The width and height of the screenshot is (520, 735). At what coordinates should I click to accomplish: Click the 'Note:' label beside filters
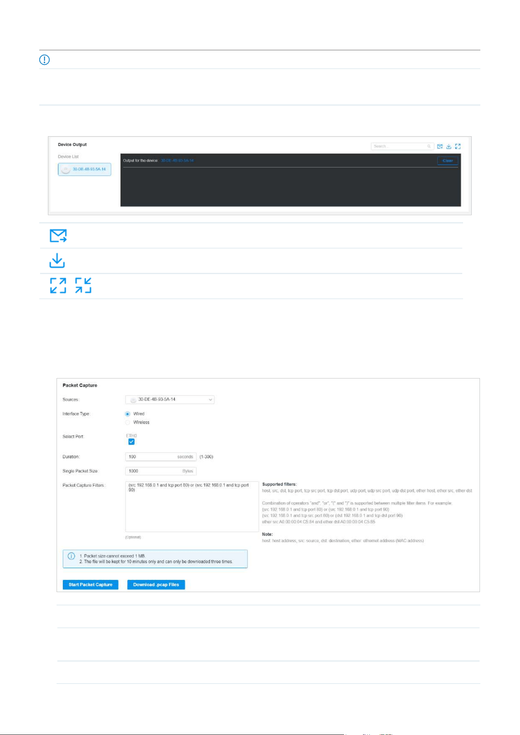(267, 534)
